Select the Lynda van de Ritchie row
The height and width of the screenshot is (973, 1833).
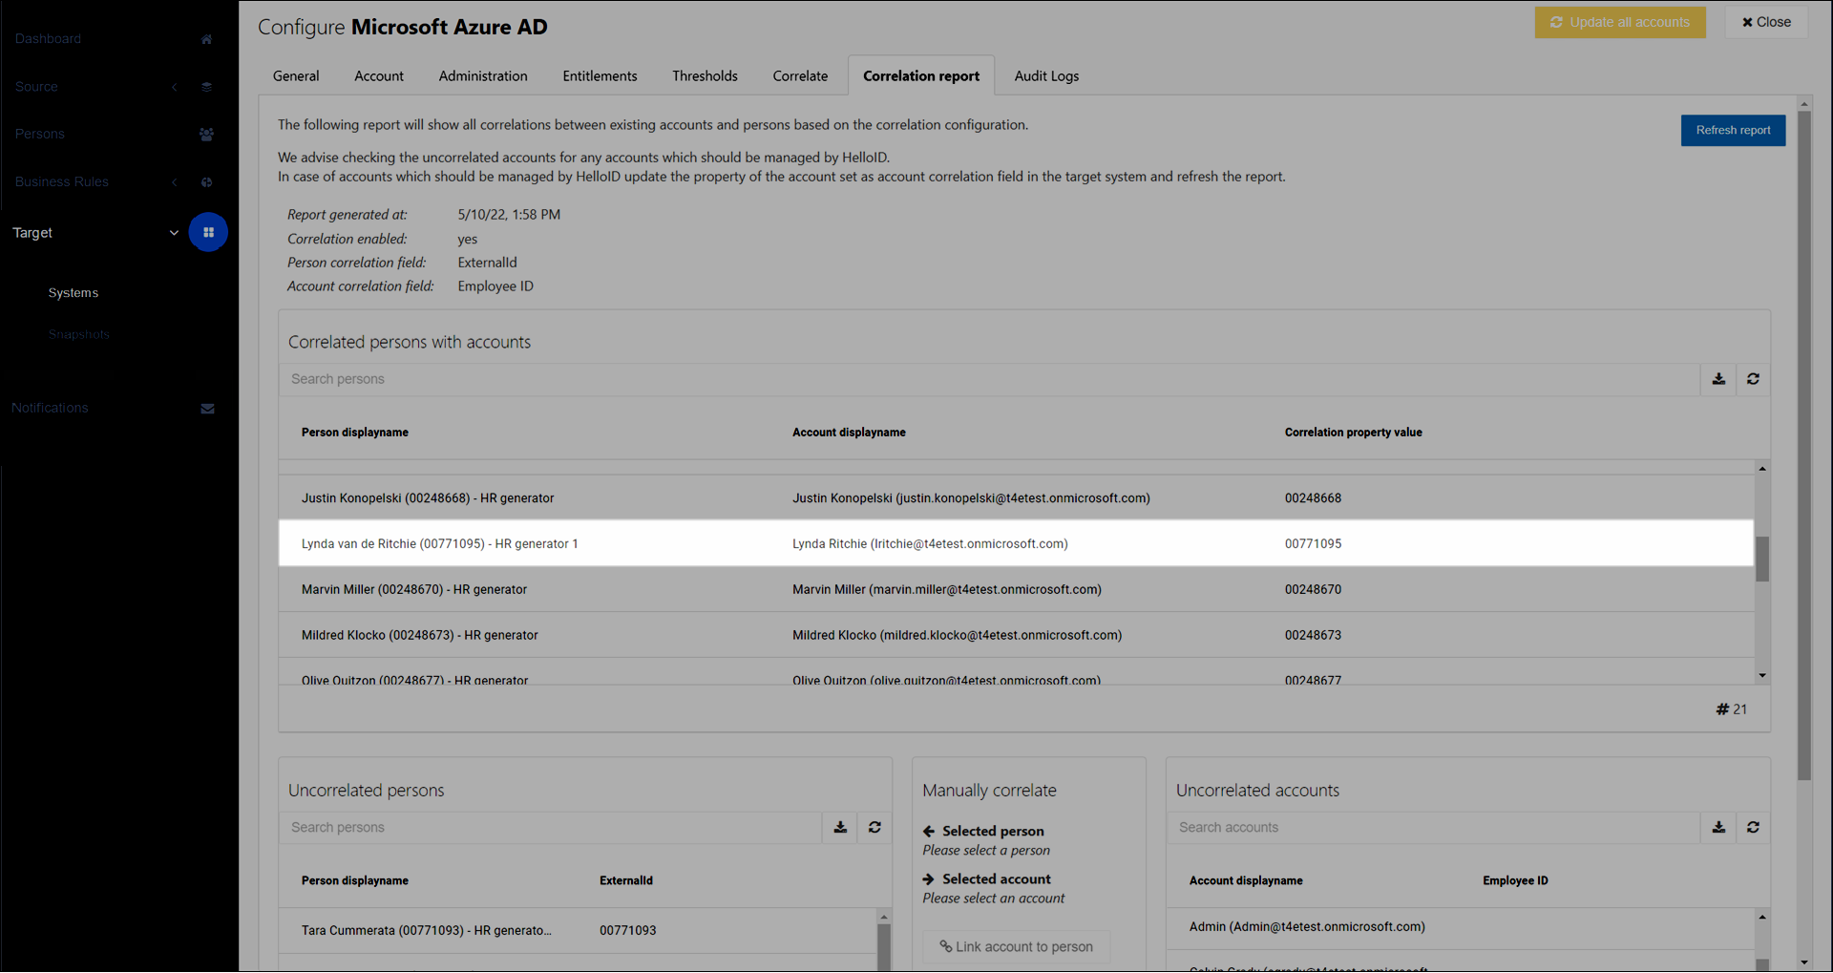click(1016, 543)
